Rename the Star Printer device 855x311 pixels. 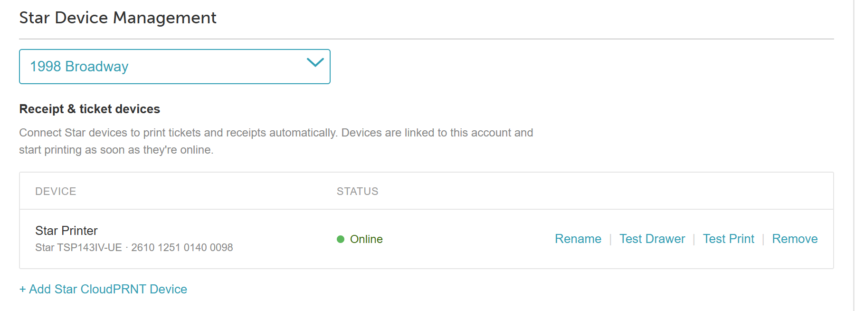(x=578, y=239)
